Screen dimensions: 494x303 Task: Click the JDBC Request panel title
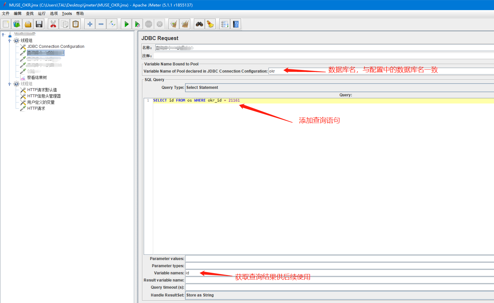[x=160, y=38]
